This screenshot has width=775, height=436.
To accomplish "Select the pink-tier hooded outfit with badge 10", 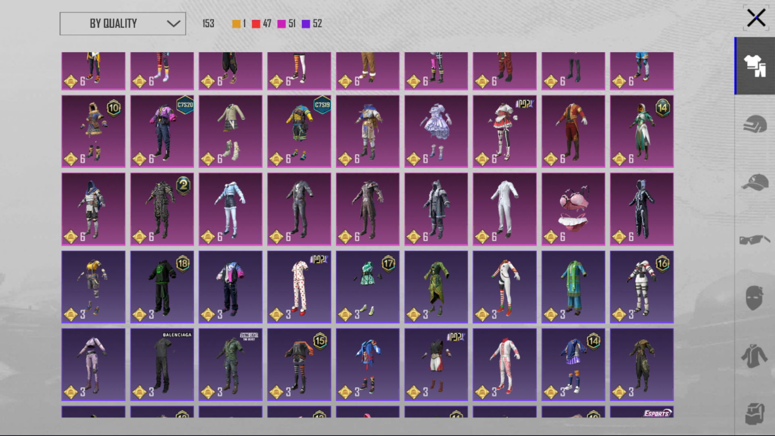I will pyautogui.click(x=93, y=131).
